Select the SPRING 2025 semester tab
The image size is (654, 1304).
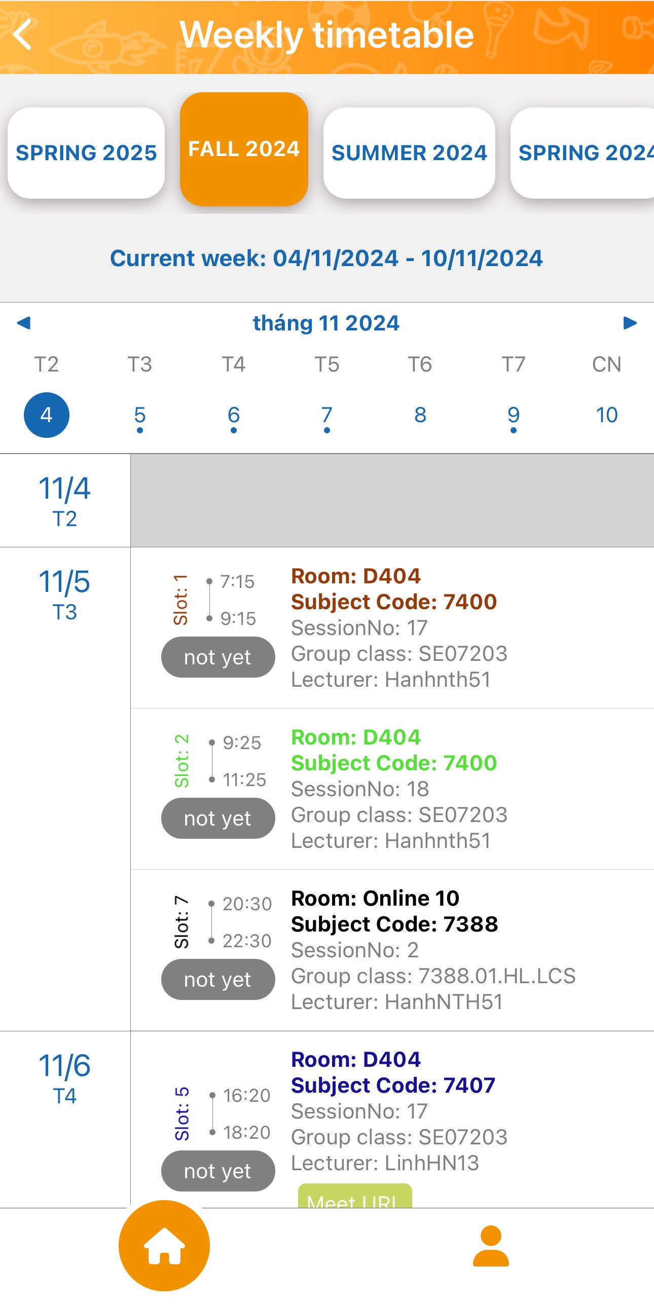point(86,153)
